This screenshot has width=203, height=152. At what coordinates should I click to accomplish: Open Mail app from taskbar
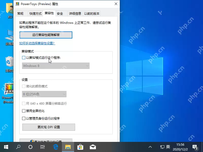[93, 147]
